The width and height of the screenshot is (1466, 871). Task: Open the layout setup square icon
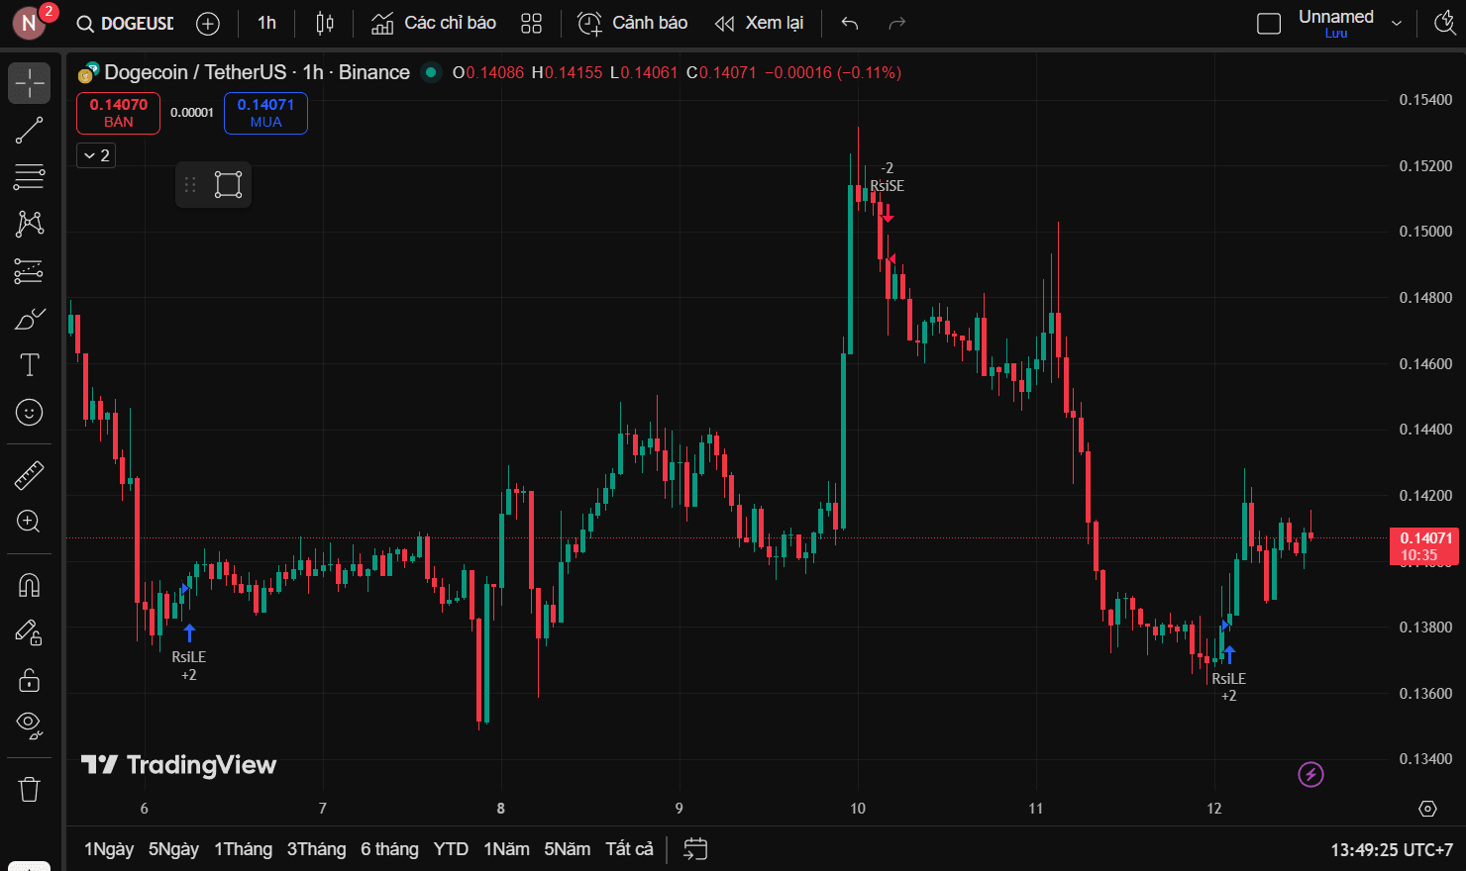[1269, 24]
